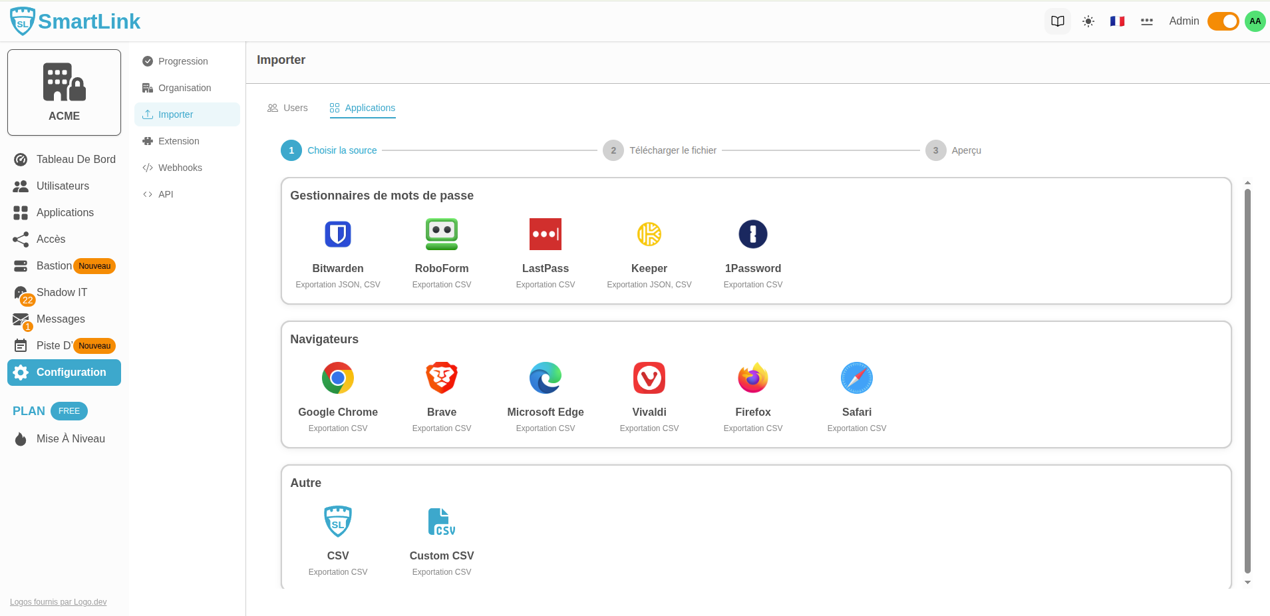The height and width of the screenshot is (616, 1270).
Task: Open the three-dots options menu
Action: pos(1146,21)
